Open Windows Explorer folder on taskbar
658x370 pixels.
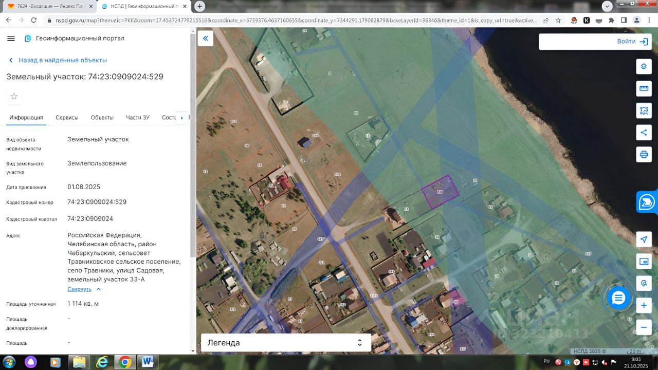point(79,362)
